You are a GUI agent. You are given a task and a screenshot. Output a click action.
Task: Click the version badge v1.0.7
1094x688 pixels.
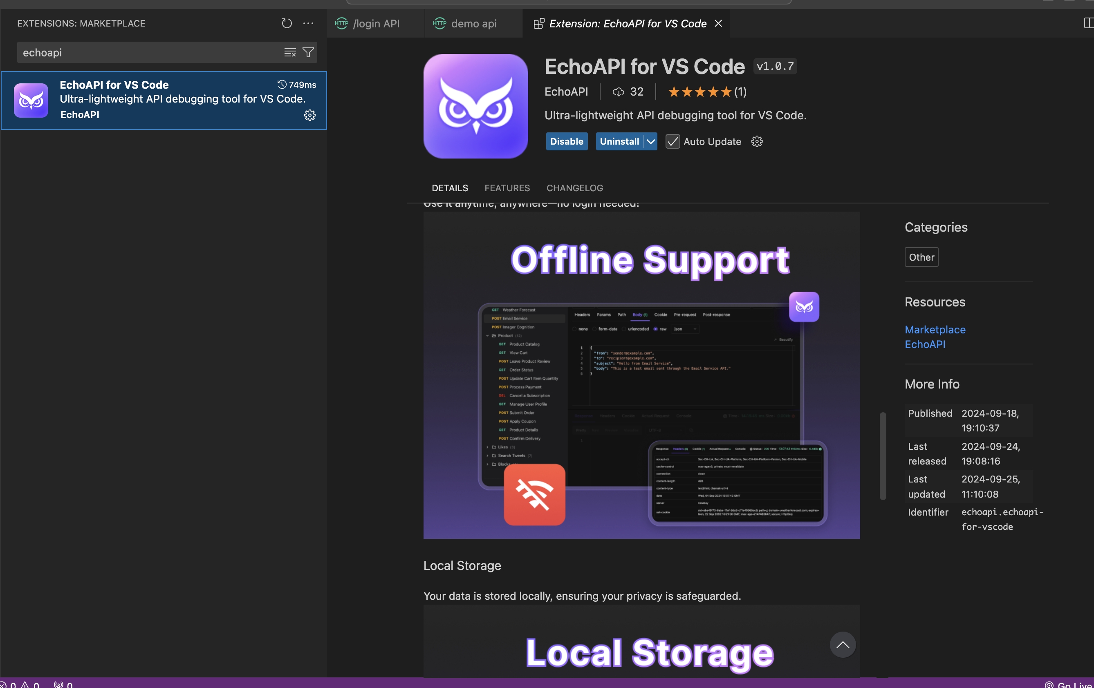tap(775, 66)
